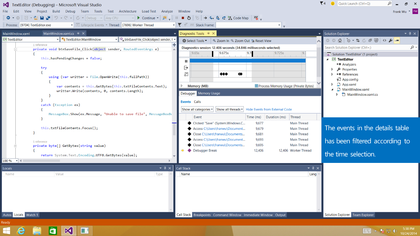420x236 pixels.
Task: Click the red Stop Debugging icon
Action: click(x=183, y=18)
